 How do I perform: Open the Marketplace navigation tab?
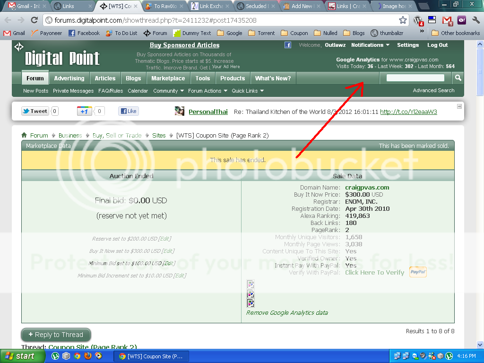[x=168, y=78]
